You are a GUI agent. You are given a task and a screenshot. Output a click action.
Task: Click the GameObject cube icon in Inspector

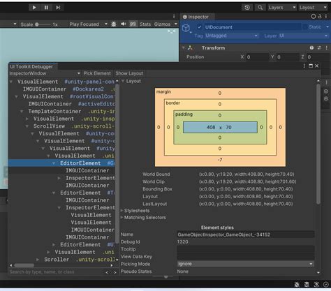tap(186, 28)
